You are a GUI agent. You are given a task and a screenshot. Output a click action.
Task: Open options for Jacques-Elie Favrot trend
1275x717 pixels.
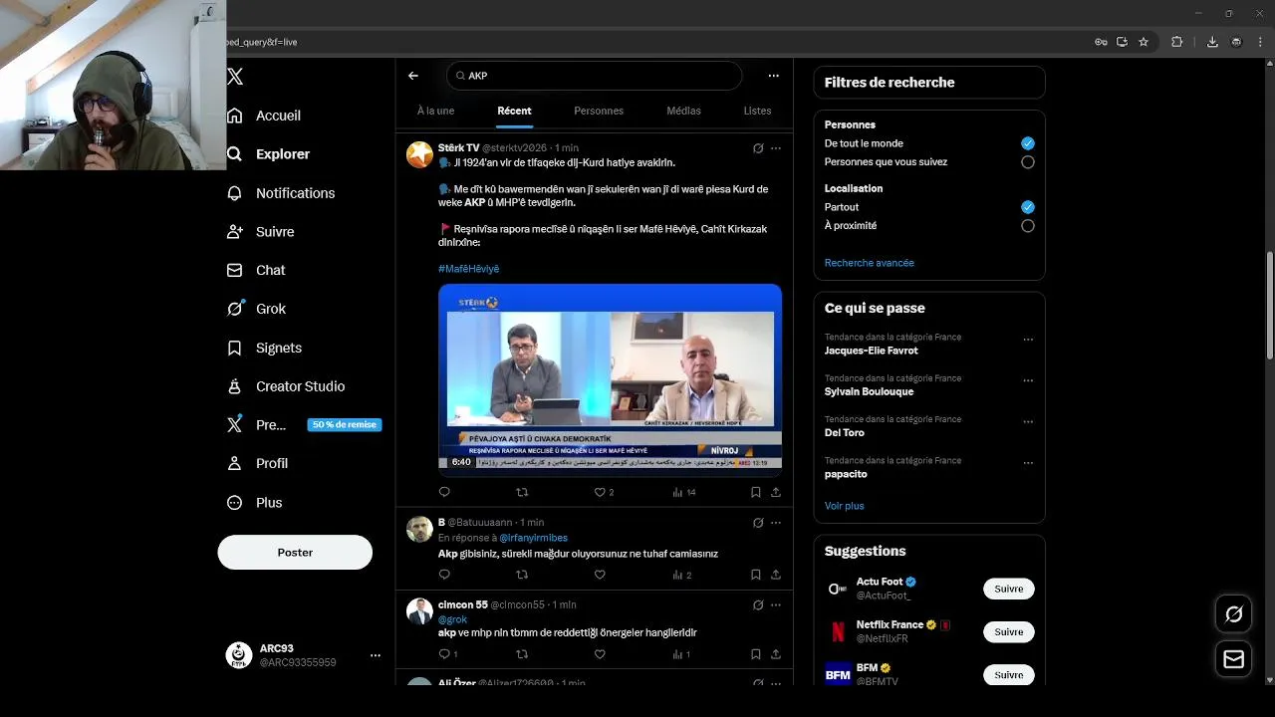(x=1028, y=340)
